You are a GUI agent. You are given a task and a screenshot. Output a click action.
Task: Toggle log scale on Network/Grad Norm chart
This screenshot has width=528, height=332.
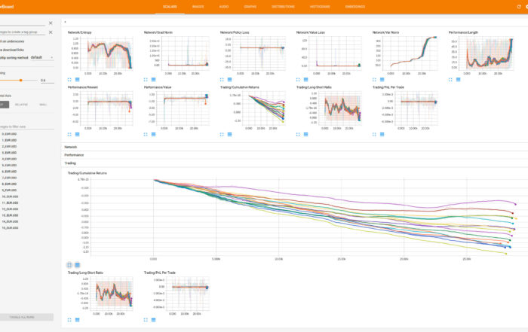152,78
